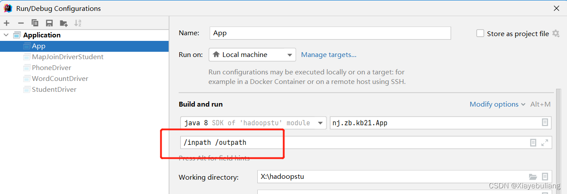Click the main class browse icon
The height and width of the screenshot is (194, 567).
545,123
